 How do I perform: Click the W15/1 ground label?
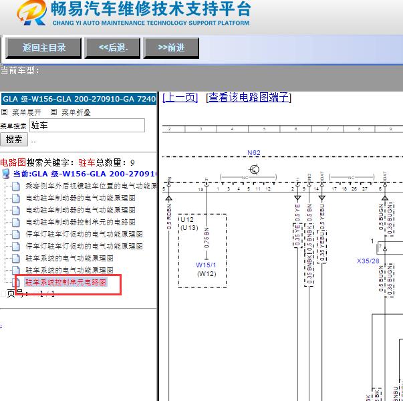point(206,265)
